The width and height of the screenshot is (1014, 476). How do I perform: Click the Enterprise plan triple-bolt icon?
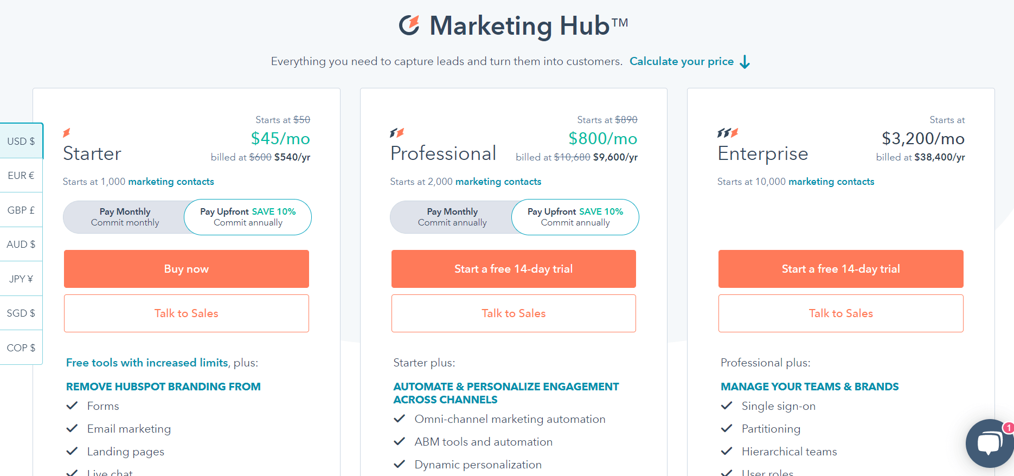(728, 133)
